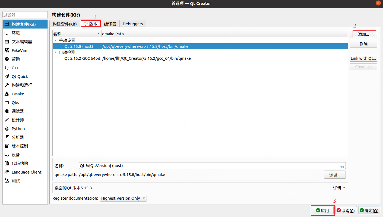Click the /home/llh/Qt_Creator qmake path cell
Image resolution: width=383 pixels, height=217 pixels.
pos(147,58)
